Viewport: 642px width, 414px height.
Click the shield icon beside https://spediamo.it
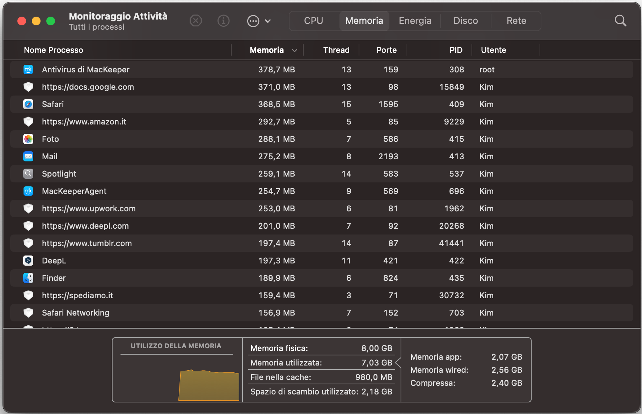pos(28,295)
